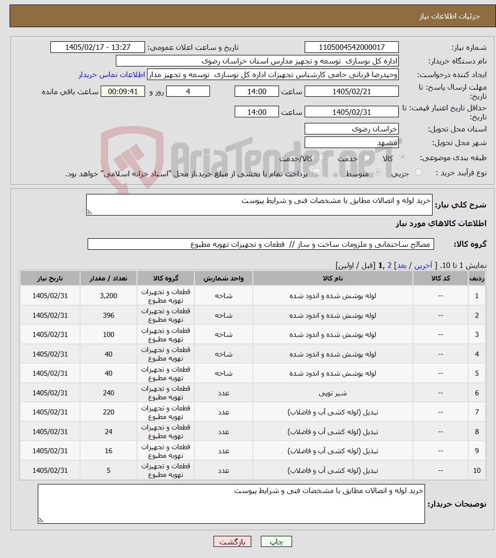Click quantity 16 in row 9
The image size is (496, 558).
[x=109, y=451]
